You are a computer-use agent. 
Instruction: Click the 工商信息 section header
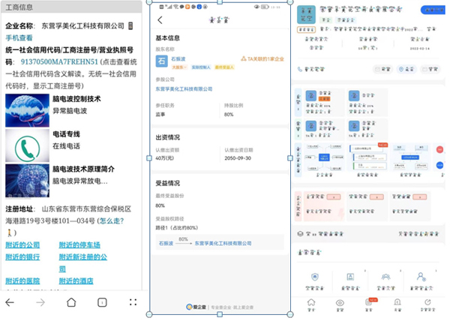click(x=71, y=7)
